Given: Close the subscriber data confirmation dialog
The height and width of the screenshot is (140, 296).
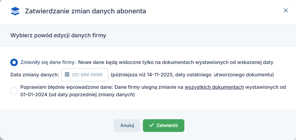Looking at the screenshot, I should point(285,11).
